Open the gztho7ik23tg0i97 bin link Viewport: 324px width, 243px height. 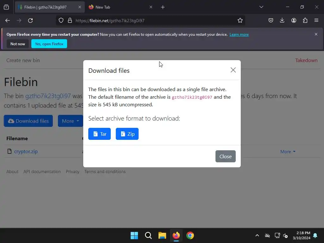coord(48,96)
